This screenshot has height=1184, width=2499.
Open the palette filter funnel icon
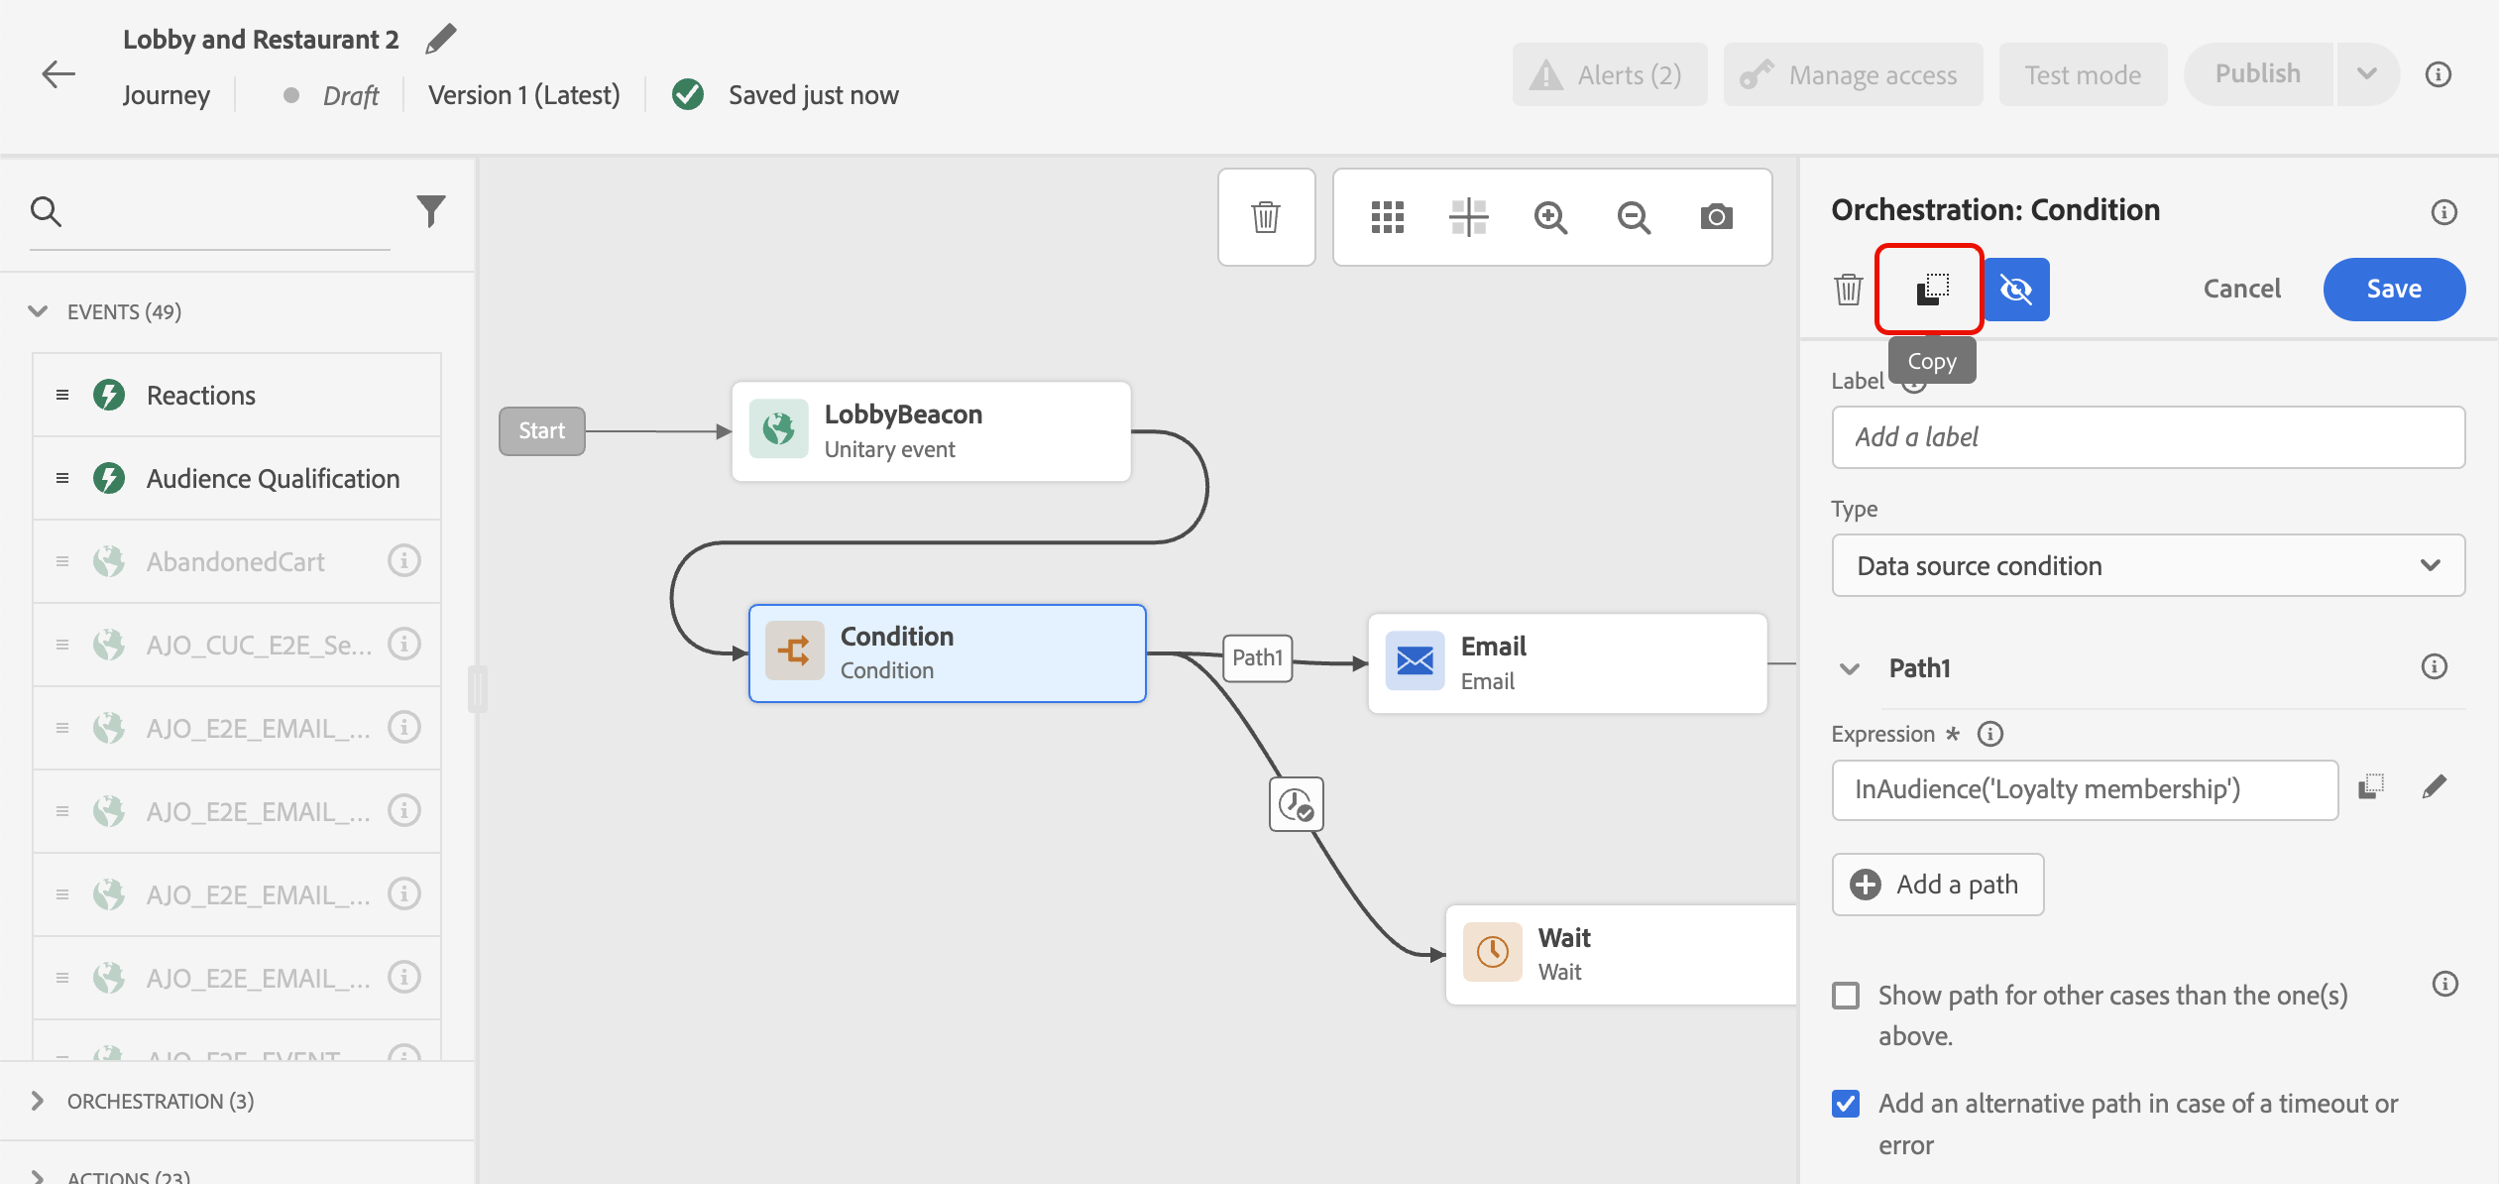431,210
